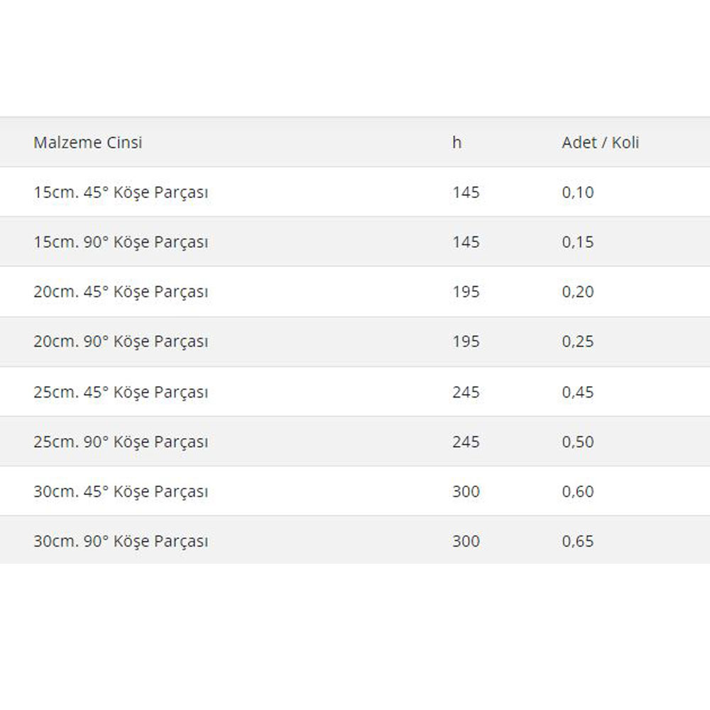The width and height of the screenshot is (710, 710).
Task: Select the 15cm. 45° Köşe Parçası row
Action: 355,192
